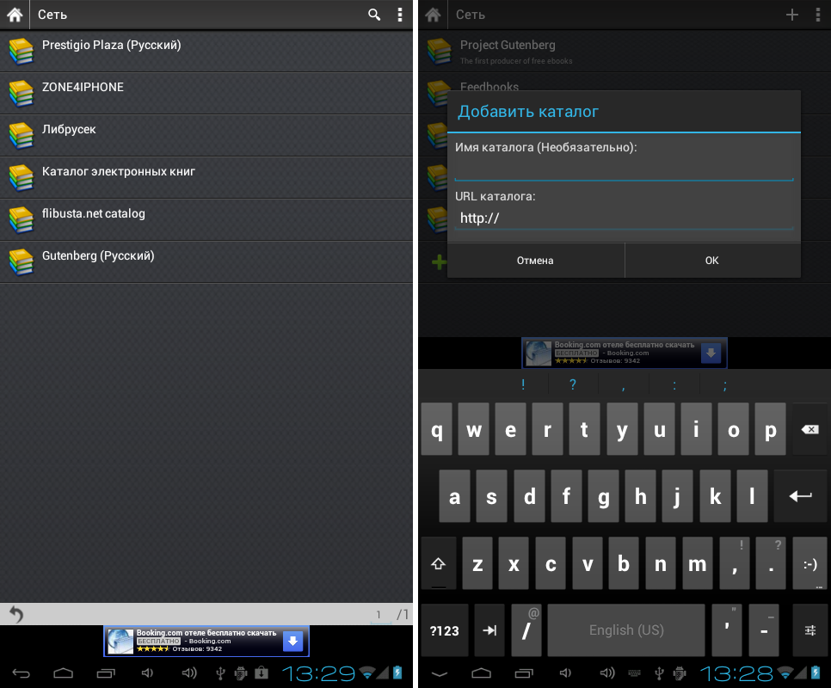
Task: Tap the backspace key
Action: point(809,429)
